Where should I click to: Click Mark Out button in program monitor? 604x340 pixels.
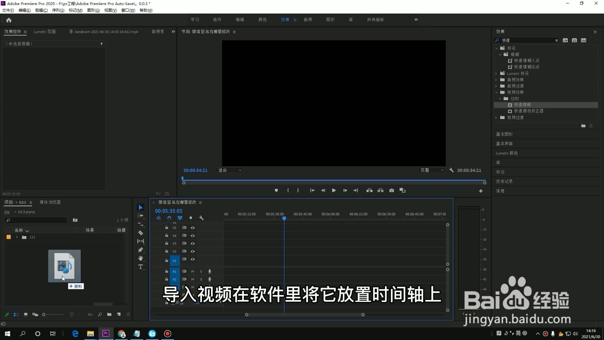[298, 190]
